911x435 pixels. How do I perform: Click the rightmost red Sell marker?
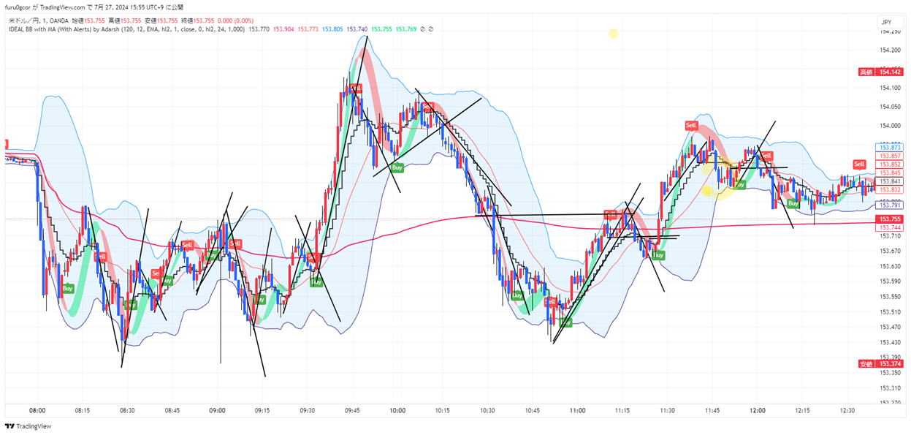tap(859, 164)
